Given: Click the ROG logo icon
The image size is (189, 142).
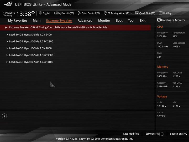Looking at the screenshot, I should 8,4.
